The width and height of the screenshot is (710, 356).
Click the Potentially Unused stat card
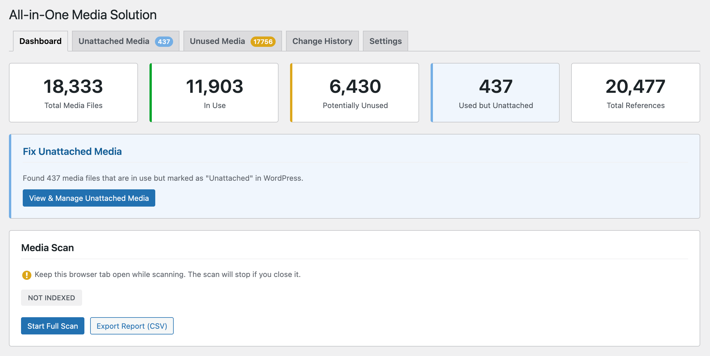point(355,93)
